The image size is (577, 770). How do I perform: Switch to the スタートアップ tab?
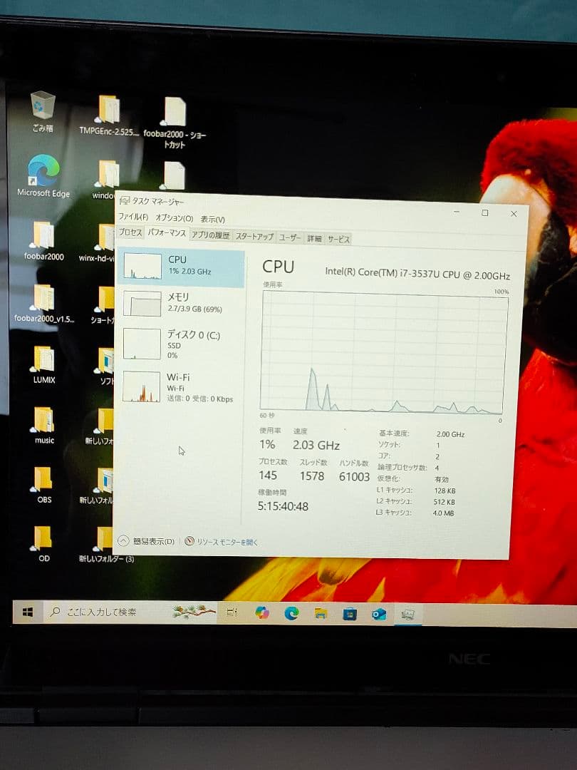click(254, 237)
